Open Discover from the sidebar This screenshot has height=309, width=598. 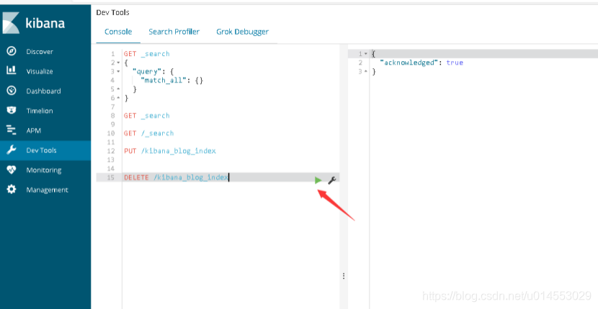(x=40, y=51)
